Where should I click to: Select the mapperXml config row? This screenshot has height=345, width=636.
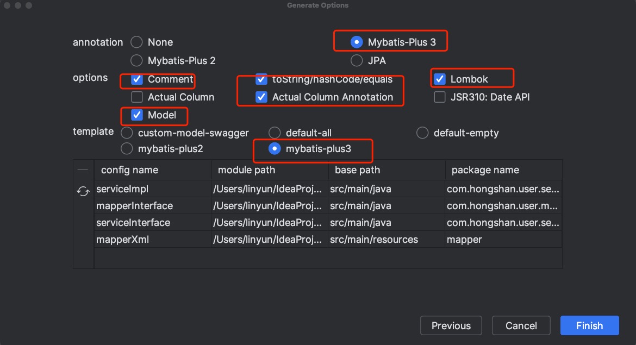click(328, 240)
